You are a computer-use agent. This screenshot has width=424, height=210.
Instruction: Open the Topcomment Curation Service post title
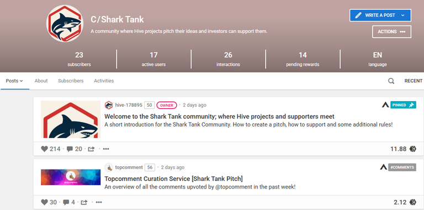173,179
